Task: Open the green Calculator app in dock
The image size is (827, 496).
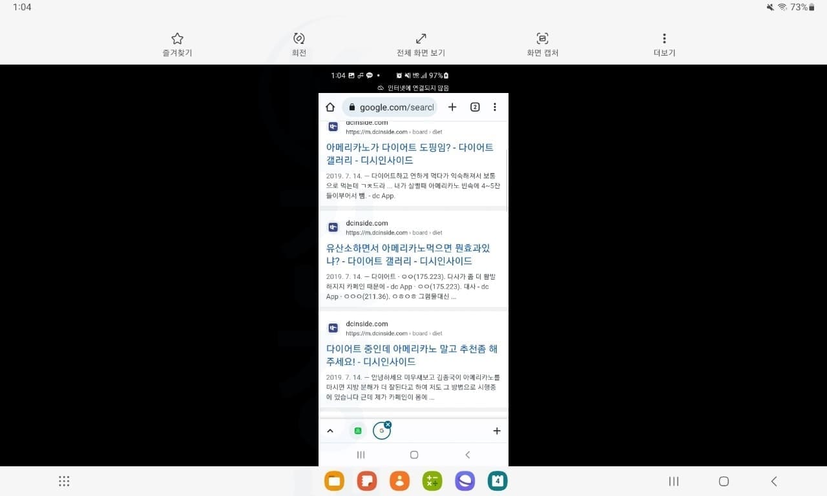Action: [432, 481]
